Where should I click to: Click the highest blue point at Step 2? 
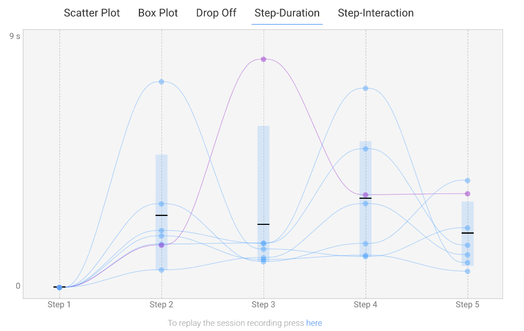click(161, 82)
